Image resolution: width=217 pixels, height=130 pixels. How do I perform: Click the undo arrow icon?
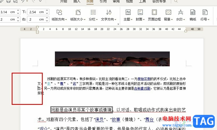click(23, 1)
